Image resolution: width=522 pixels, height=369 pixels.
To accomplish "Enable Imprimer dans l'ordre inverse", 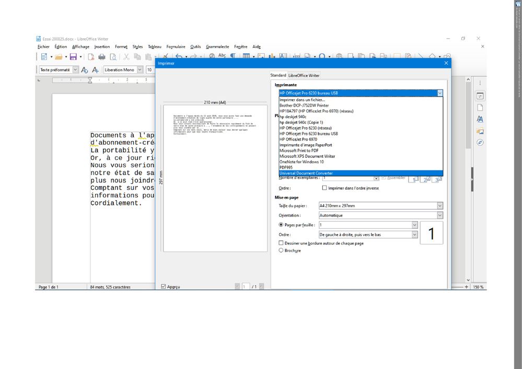I will (324, 188).
